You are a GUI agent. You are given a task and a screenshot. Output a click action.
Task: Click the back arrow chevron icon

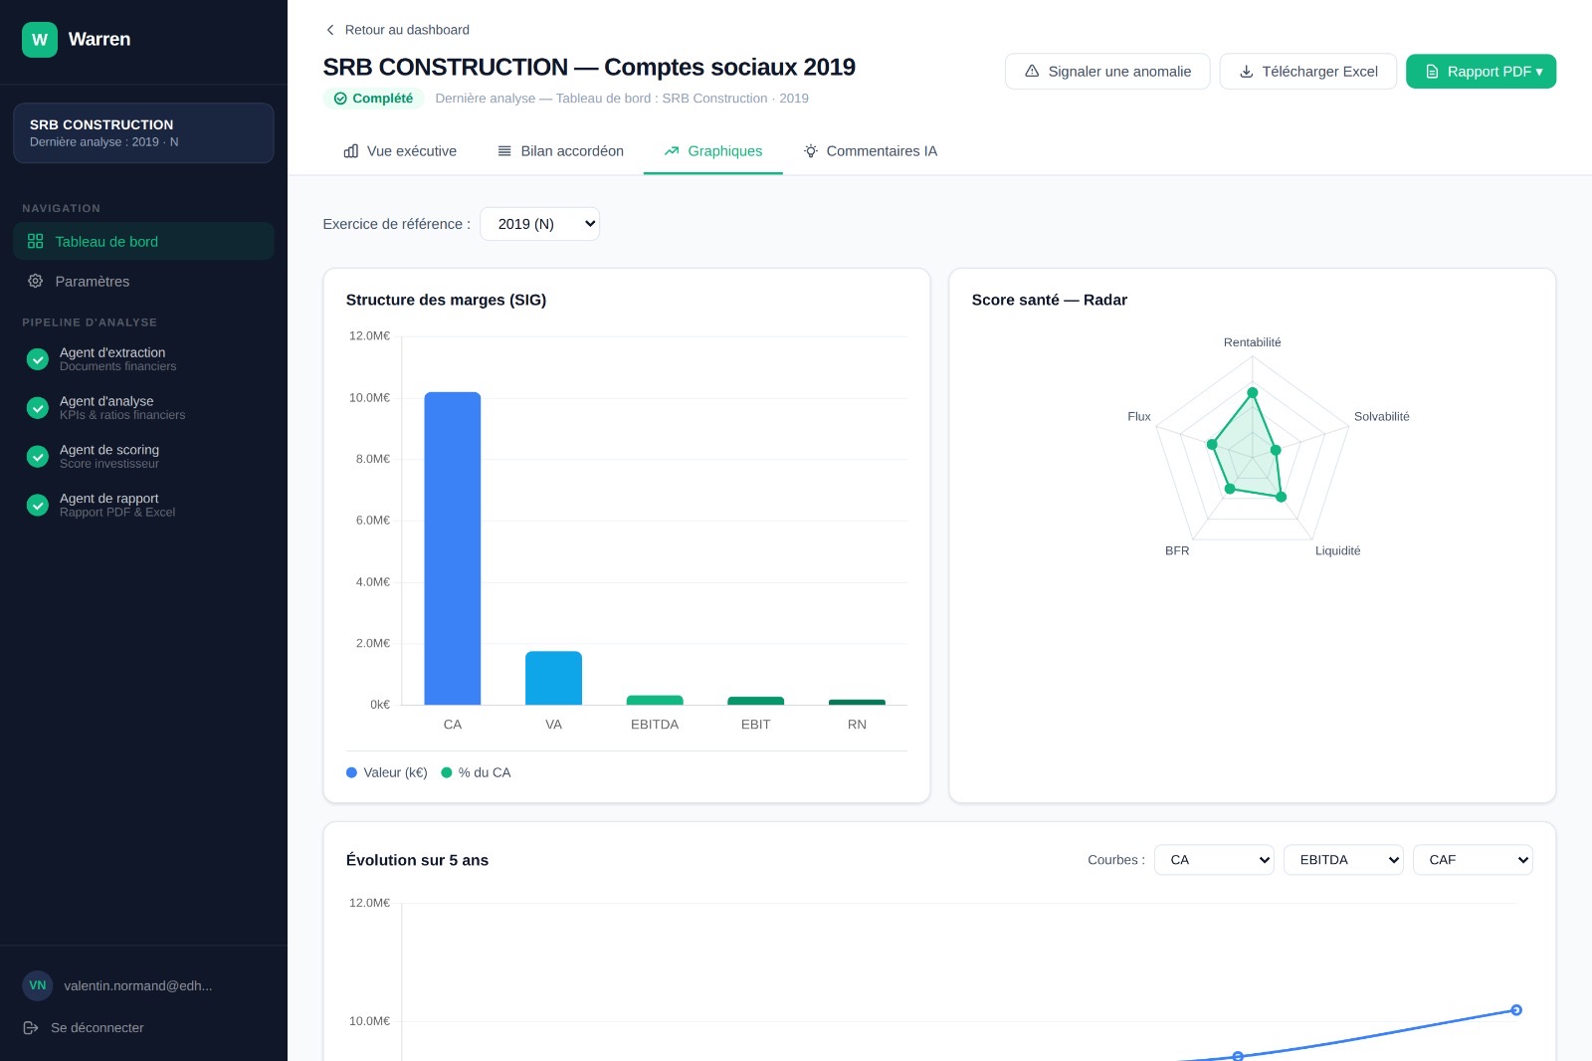[330, 30]
